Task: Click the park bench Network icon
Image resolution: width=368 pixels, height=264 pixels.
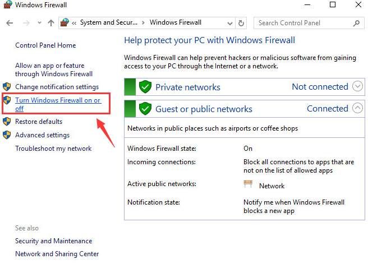Action: [249, 185]
